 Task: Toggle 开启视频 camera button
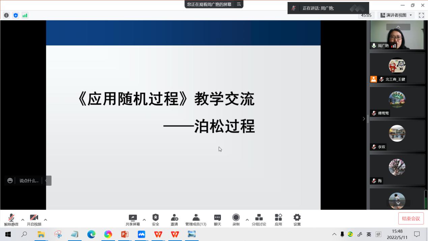[34, 218]
